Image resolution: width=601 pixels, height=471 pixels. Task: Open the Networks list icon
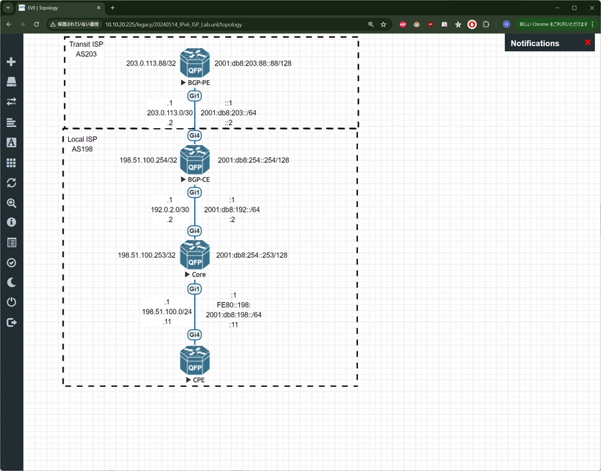[11, 102]
